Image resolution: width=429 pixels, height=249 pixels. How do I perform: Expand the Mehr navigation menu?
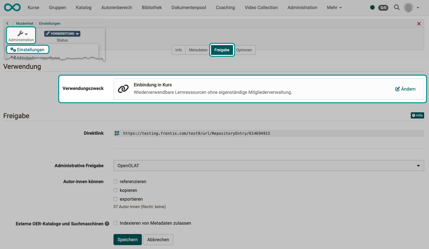(334, 7)
